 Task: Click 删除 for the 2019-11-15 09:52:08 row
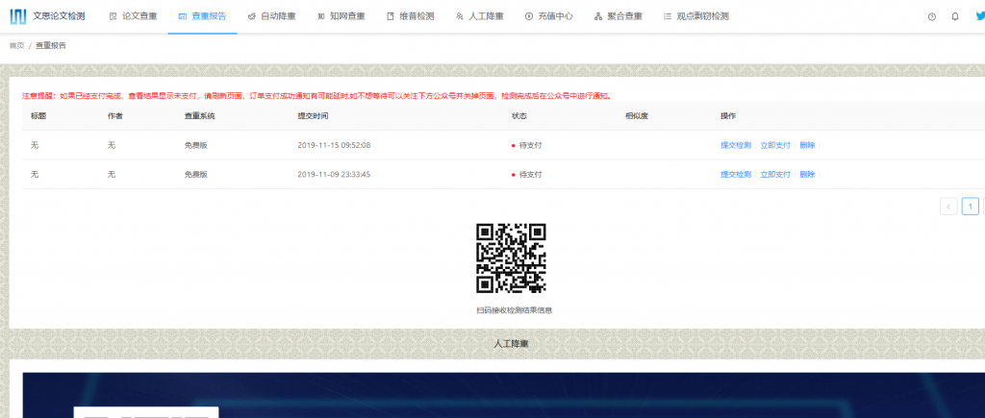click(x=807, y=145)
